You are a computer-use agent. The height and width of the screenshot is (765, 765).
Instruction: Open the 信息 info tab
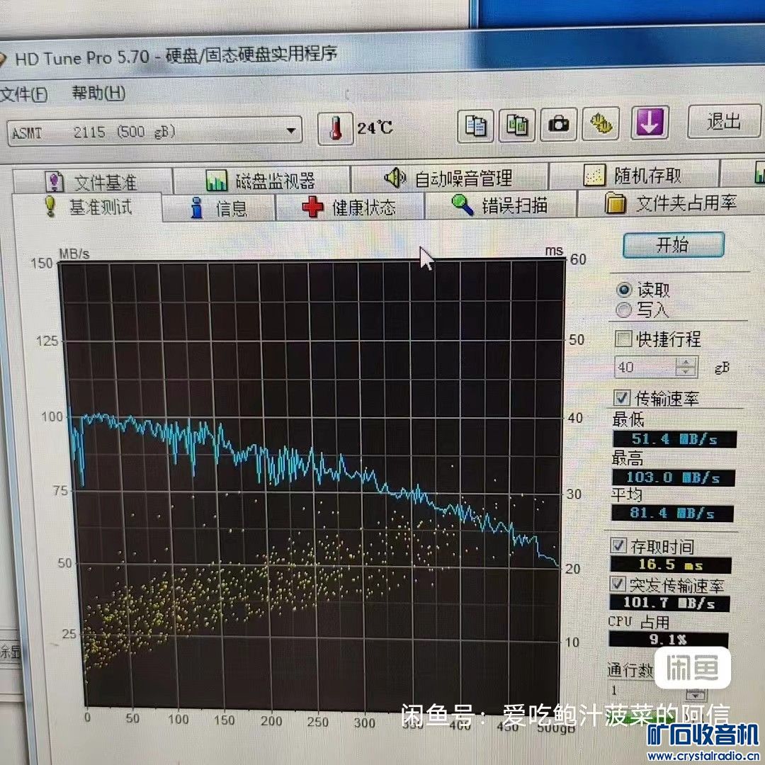[x=220, y=208]
